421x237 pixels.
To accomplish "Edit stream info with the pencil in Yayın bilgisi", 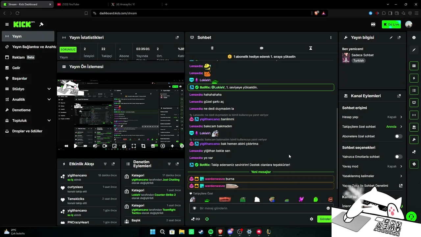I will click(x=391, y=38).
